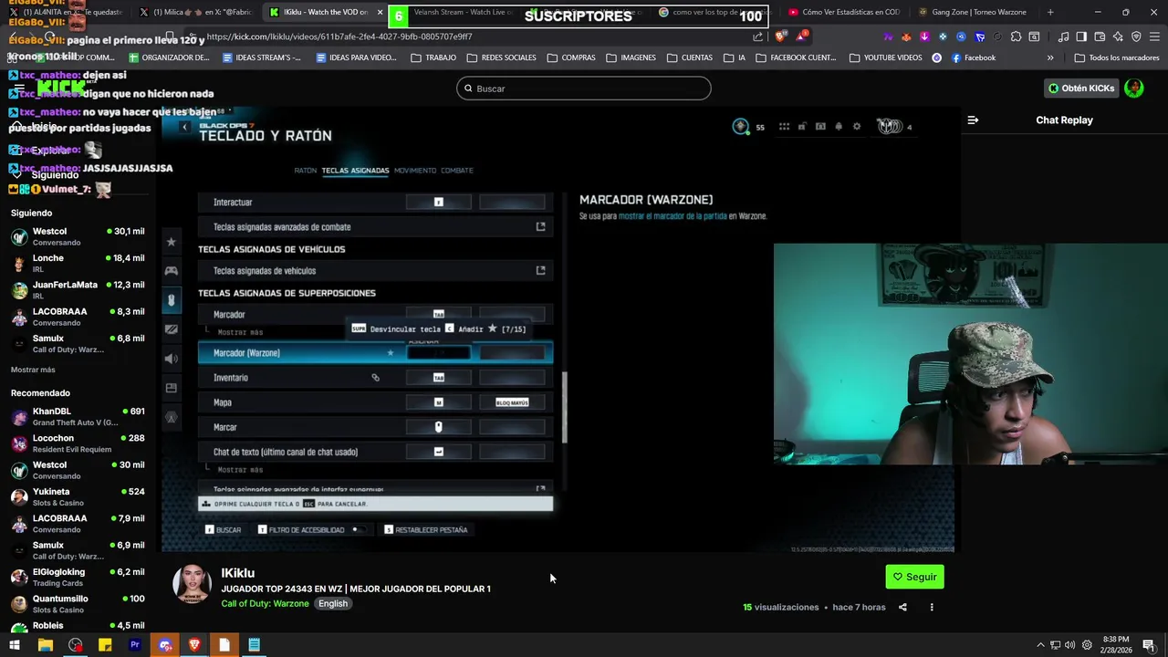This screenshot has width=1168, height=657.
Task: Select the controller icon in game settings sidebar
Action: click(171, 270)
